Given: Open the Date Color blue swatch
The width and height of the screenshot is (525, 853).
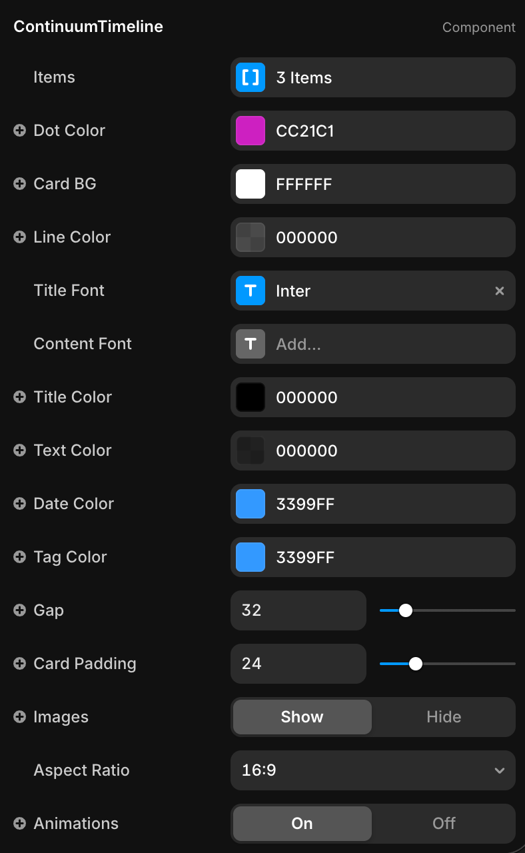Looking at the screenshot, I should pyautogui.click(x=251, y=504).
